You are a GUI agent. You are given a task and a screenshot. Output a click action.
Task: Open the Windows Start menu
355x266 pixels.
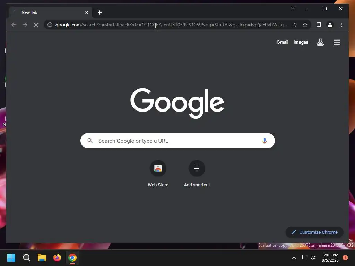tap(11, 258)
